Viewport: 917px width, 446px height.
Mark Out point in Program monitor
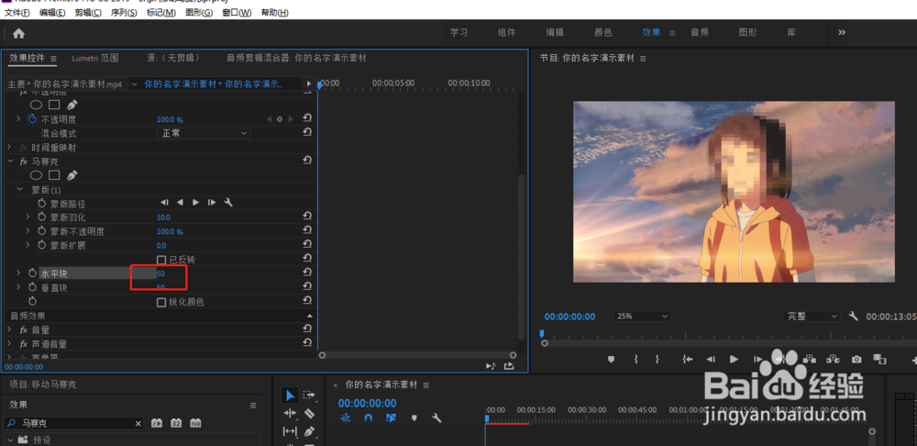(657, 360)
